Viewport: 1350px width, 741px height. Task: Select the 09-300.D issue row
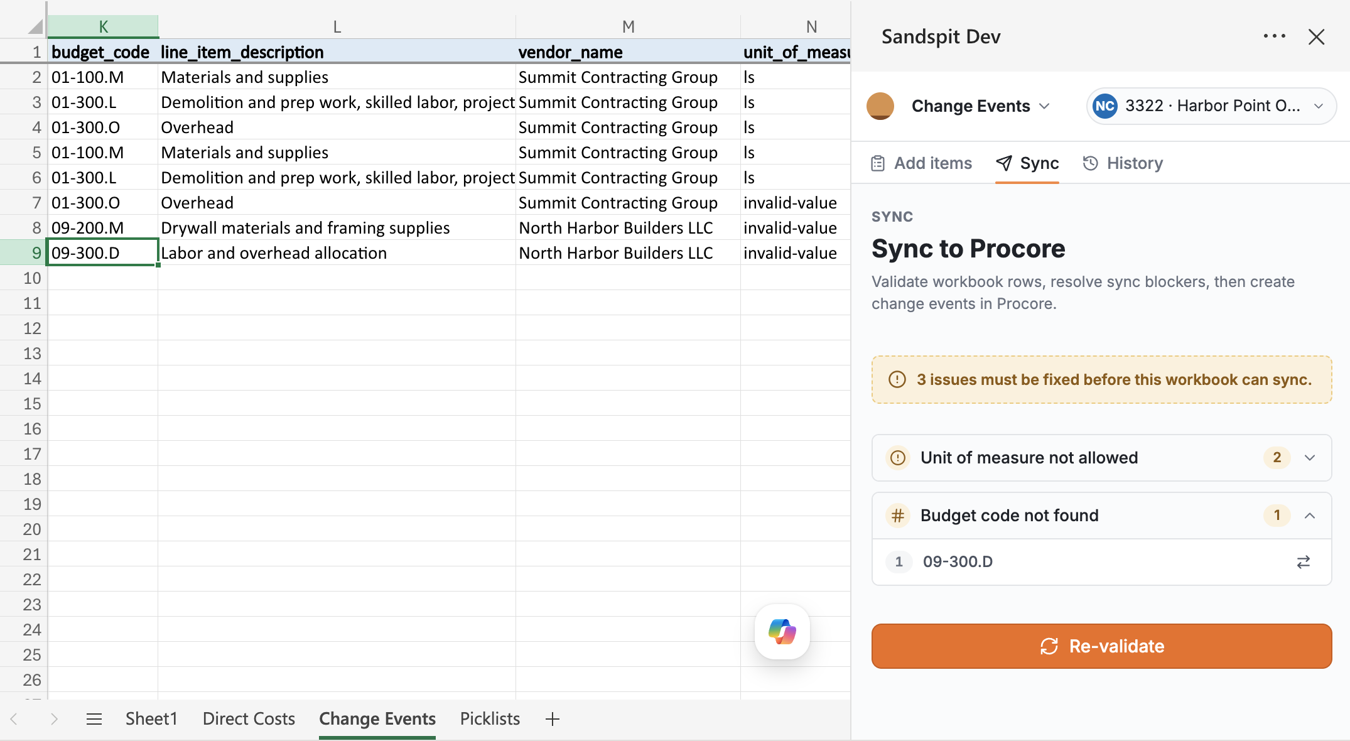[1101, 562]
